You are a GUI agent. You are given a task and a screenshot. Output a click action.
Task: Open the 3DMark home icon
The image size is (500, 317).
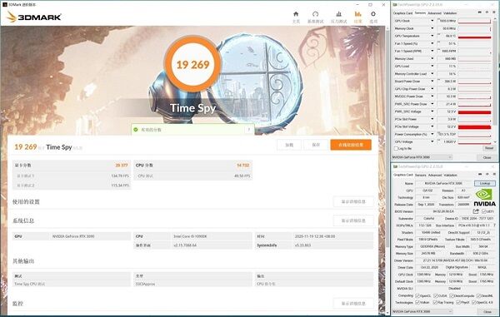[x=296, y=14]
